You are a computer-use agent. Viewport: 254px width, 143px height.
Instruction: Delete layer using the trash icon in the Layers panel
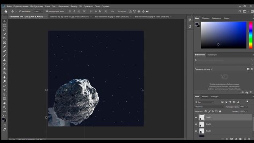tap(250, 139)
